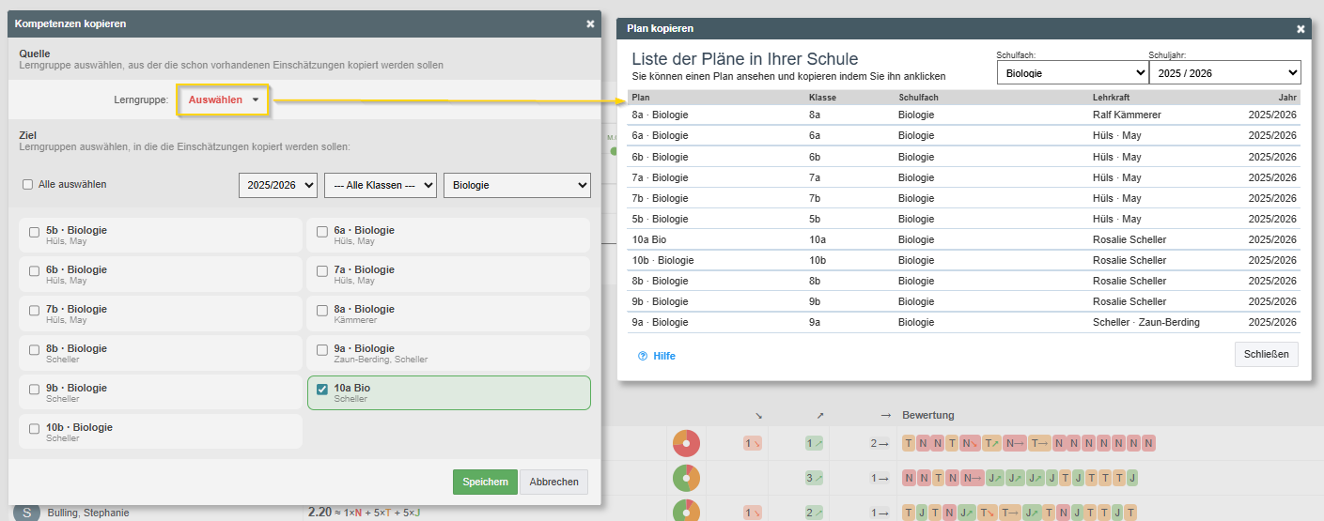1324x521 pixels.
Task: Click the mostly red pie chart icon
Action: click(x=687, y=443)
